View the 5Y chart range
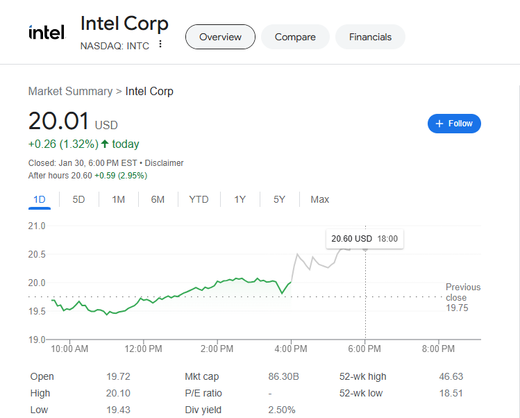The width and height of the screenshot is (520, 418). (279, 199)
